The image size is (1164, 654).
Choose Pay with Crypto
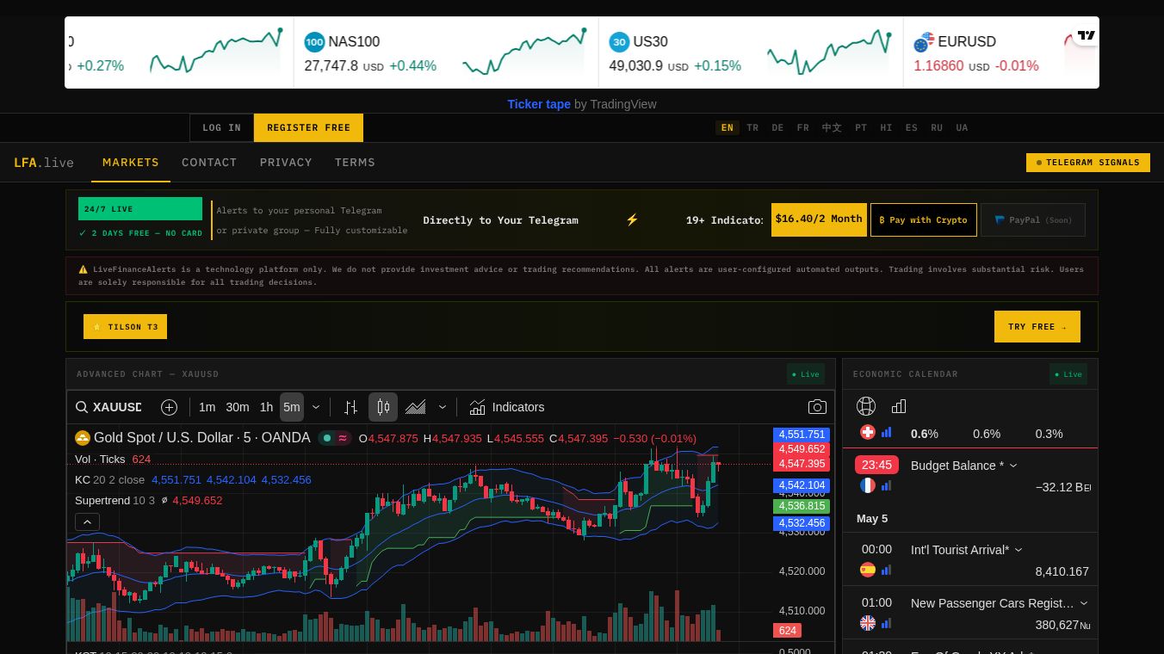point(924,219)
